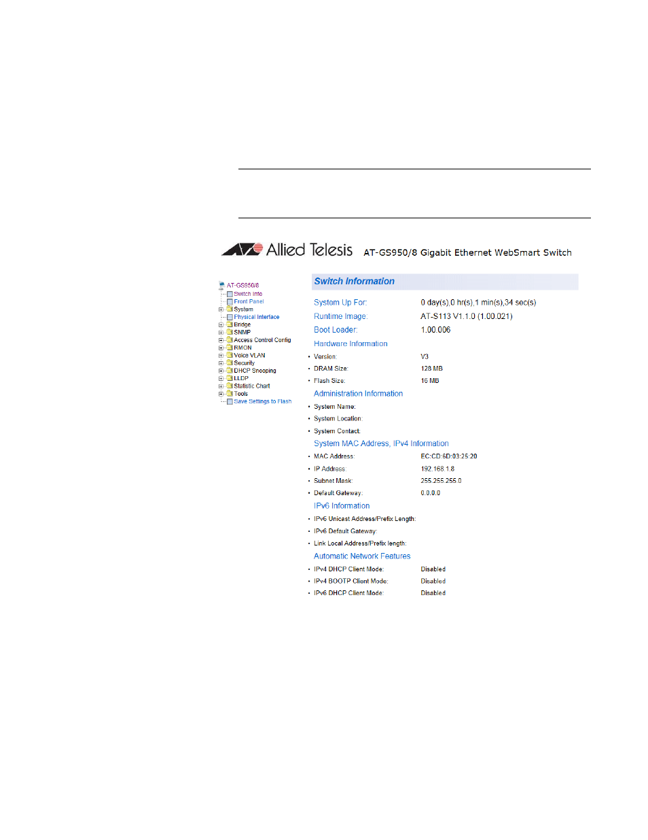This screenshot has height=840, width=648.
Task: Expand the Voice VLAN tree node
Action: click(221, 356)
